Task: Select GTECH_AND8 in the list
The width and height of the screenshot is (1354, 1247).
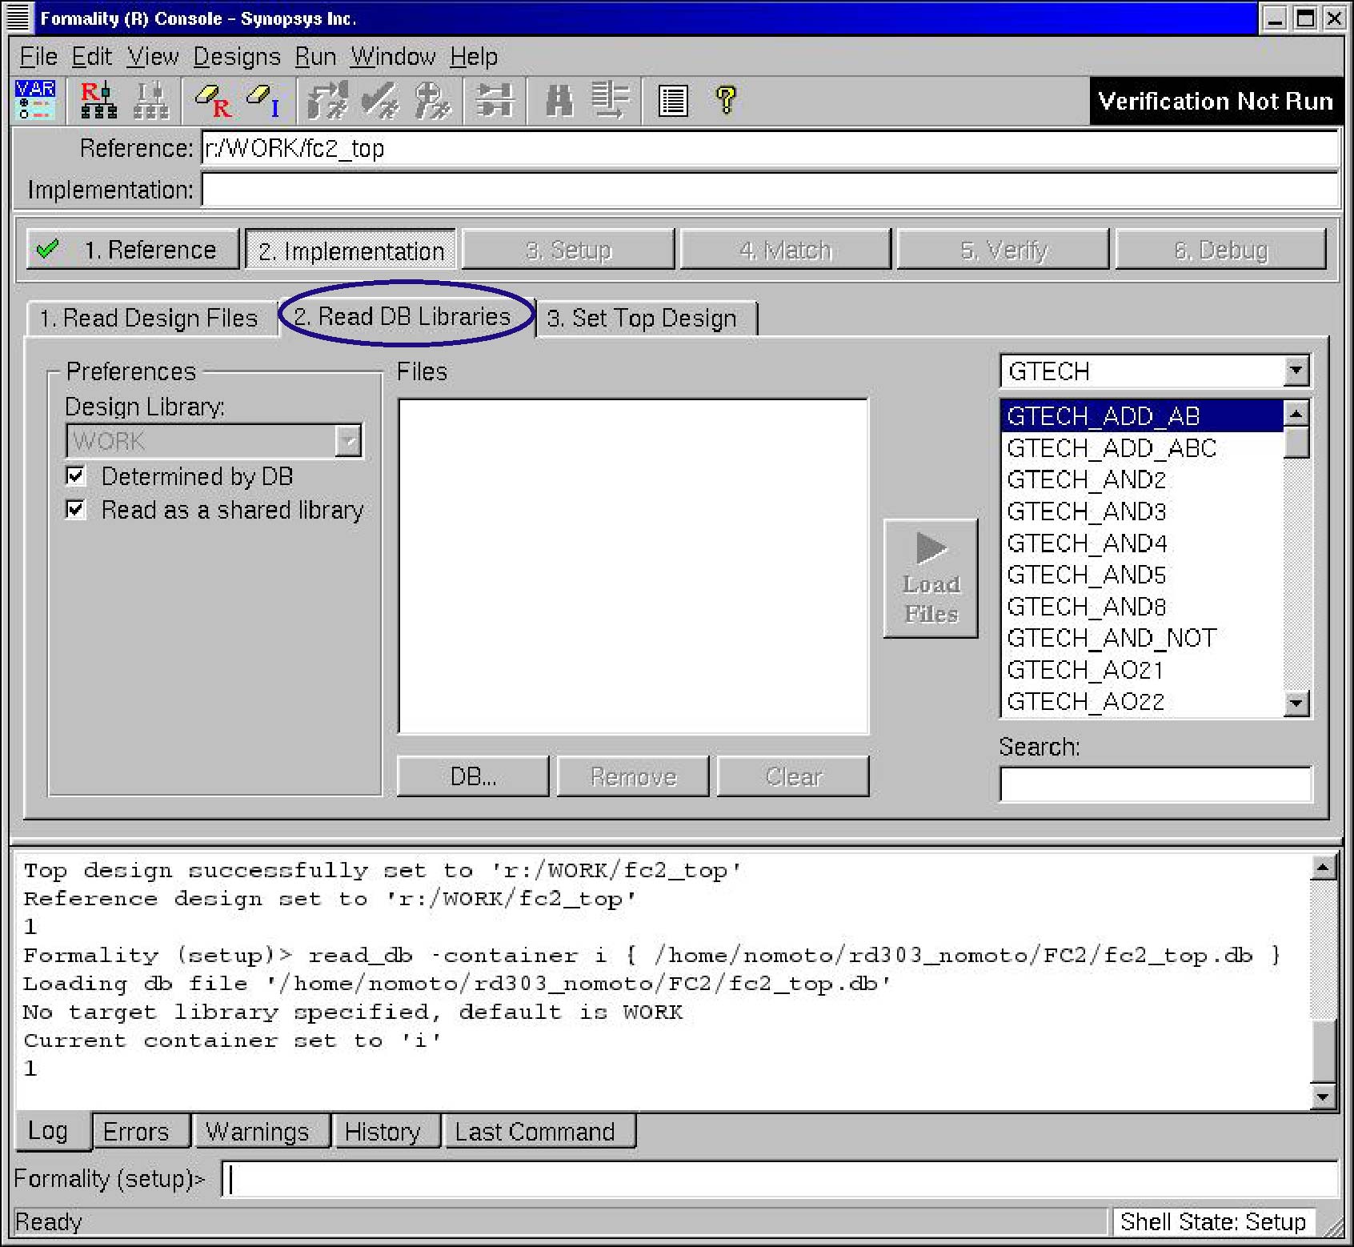Action: tap(1142, 607)
